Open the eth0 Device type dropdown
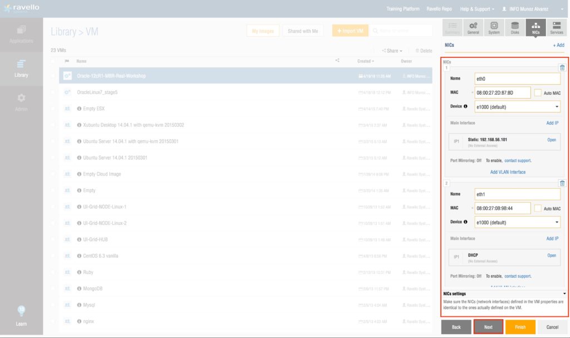This screenshot has height=338, width=570. pyautogui.click(x=517, y=106)
